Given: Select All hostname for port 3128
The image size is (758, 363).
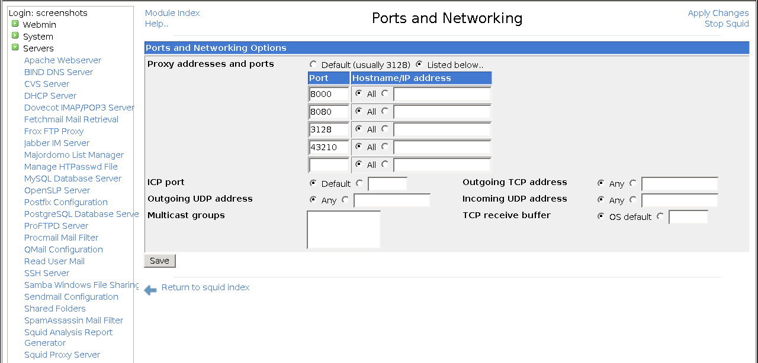Looking at the screenshot, I should pos(359,129).
